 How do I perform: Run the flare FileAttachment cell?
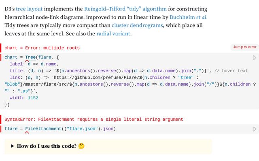(x=254, y=129)
